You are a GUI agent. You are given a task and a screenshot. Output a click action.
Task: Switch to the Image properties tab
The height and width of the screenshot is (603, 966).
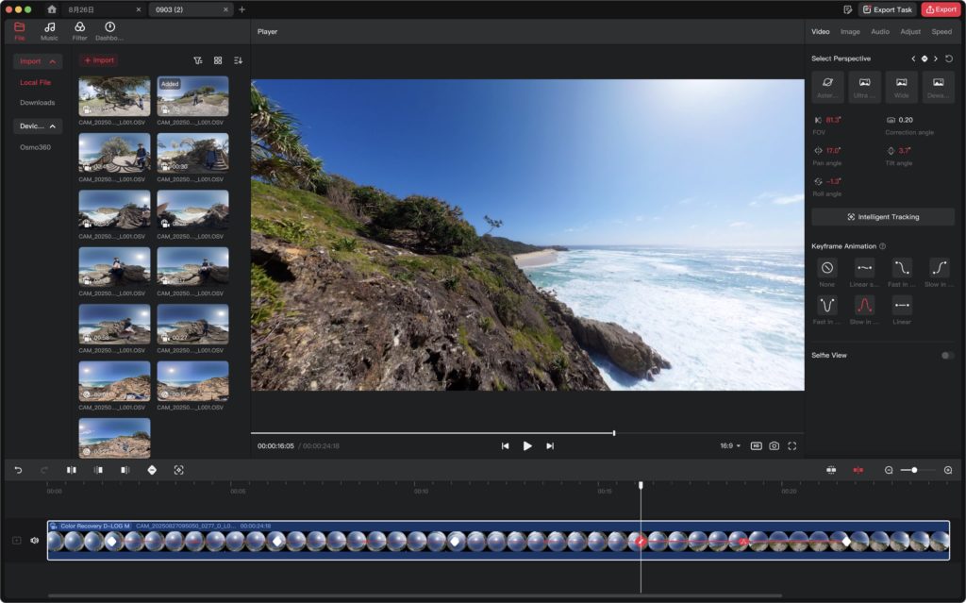point(850,31)
